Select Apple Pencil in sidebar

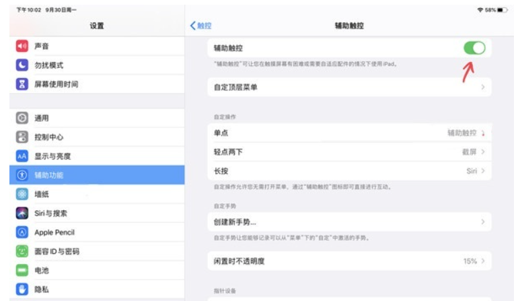tap(97, 232)
